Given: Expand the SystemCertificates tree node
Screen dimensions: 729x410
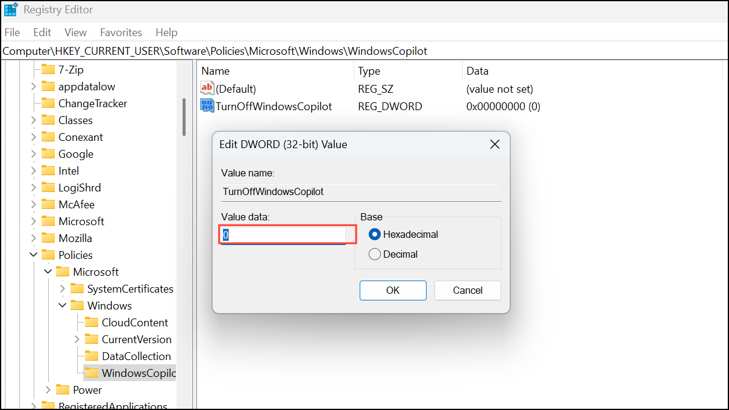Looking at the screenshot, I should tap(63, 288).
